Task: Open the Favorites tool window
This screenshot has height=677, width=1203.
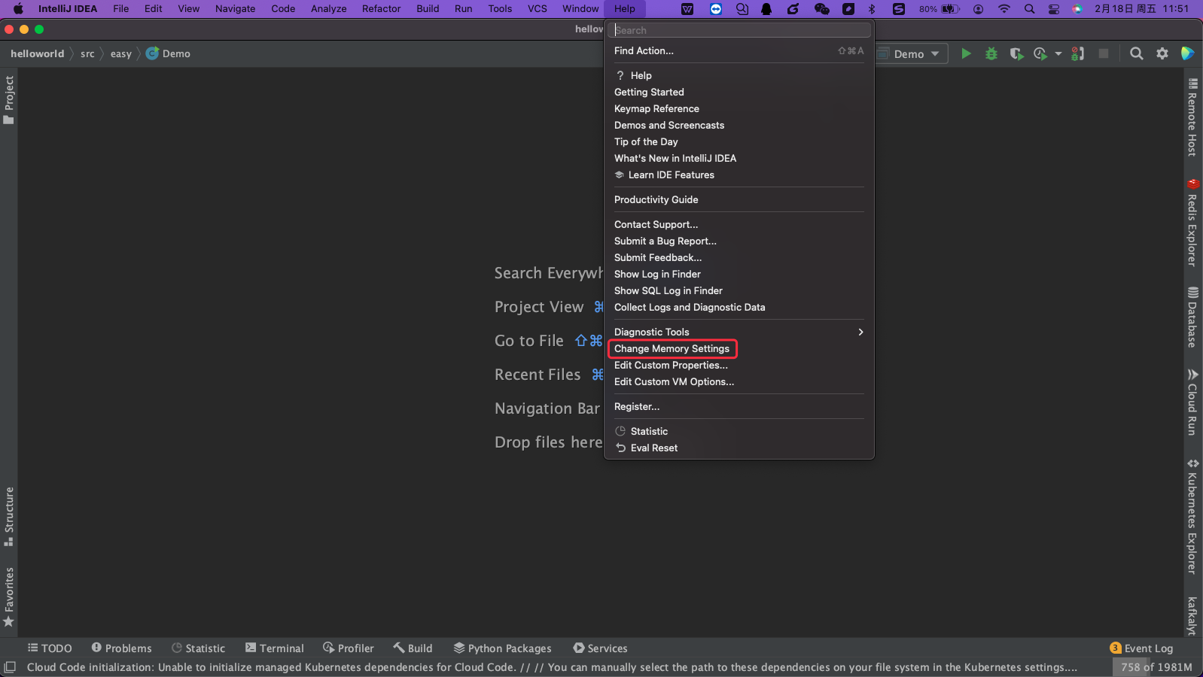Action: pyautogui.click(x=9, y=597)
